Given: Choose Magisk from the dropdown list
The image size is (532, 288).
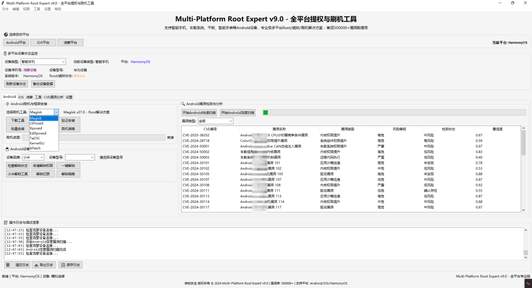Looking at the screenshot, I should coord(44,118).
